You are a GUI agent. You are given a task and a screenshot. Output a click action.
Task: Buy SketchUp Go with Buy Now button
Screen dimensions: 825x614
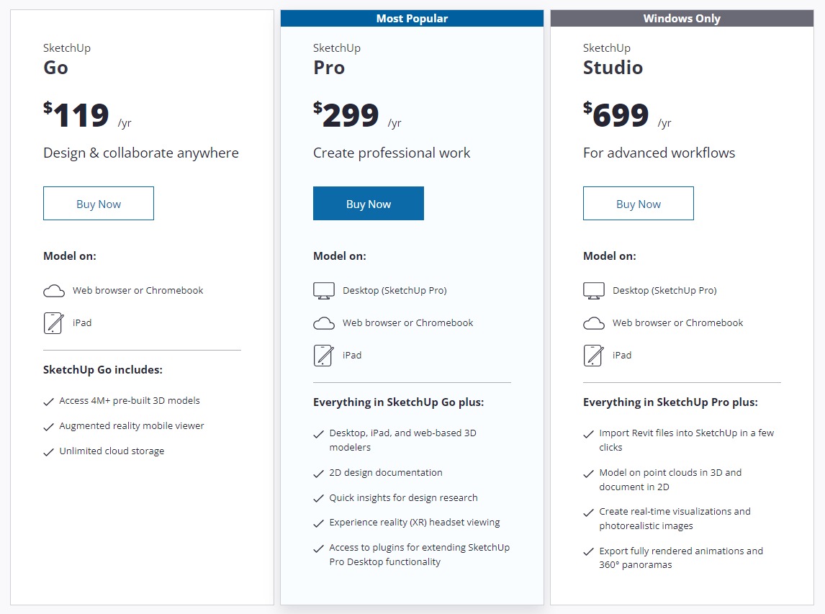[x=99, y=204]
